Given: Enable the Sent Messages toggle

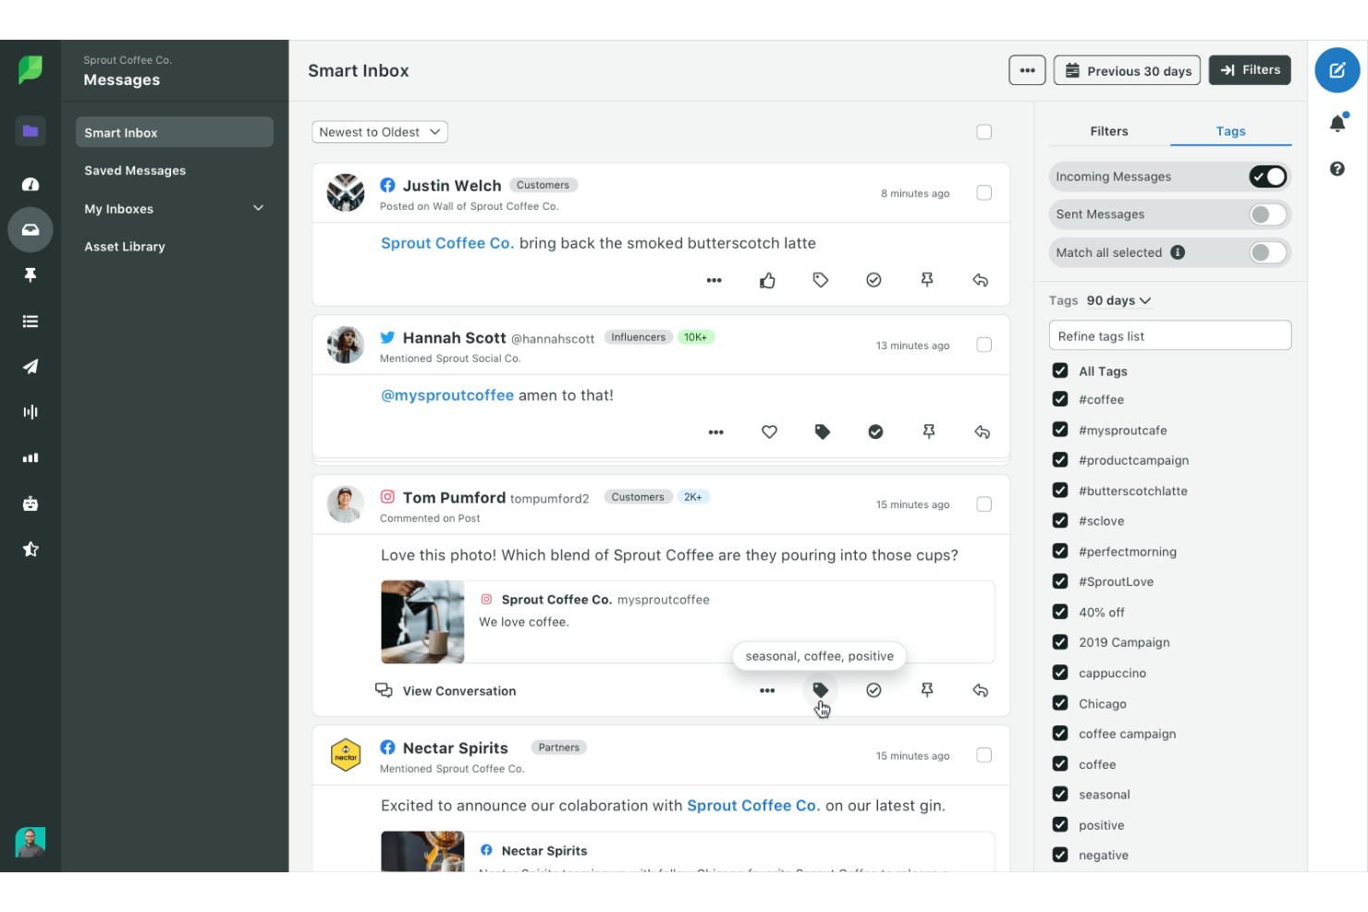Looking at the screenshot, I should 1267,214.
